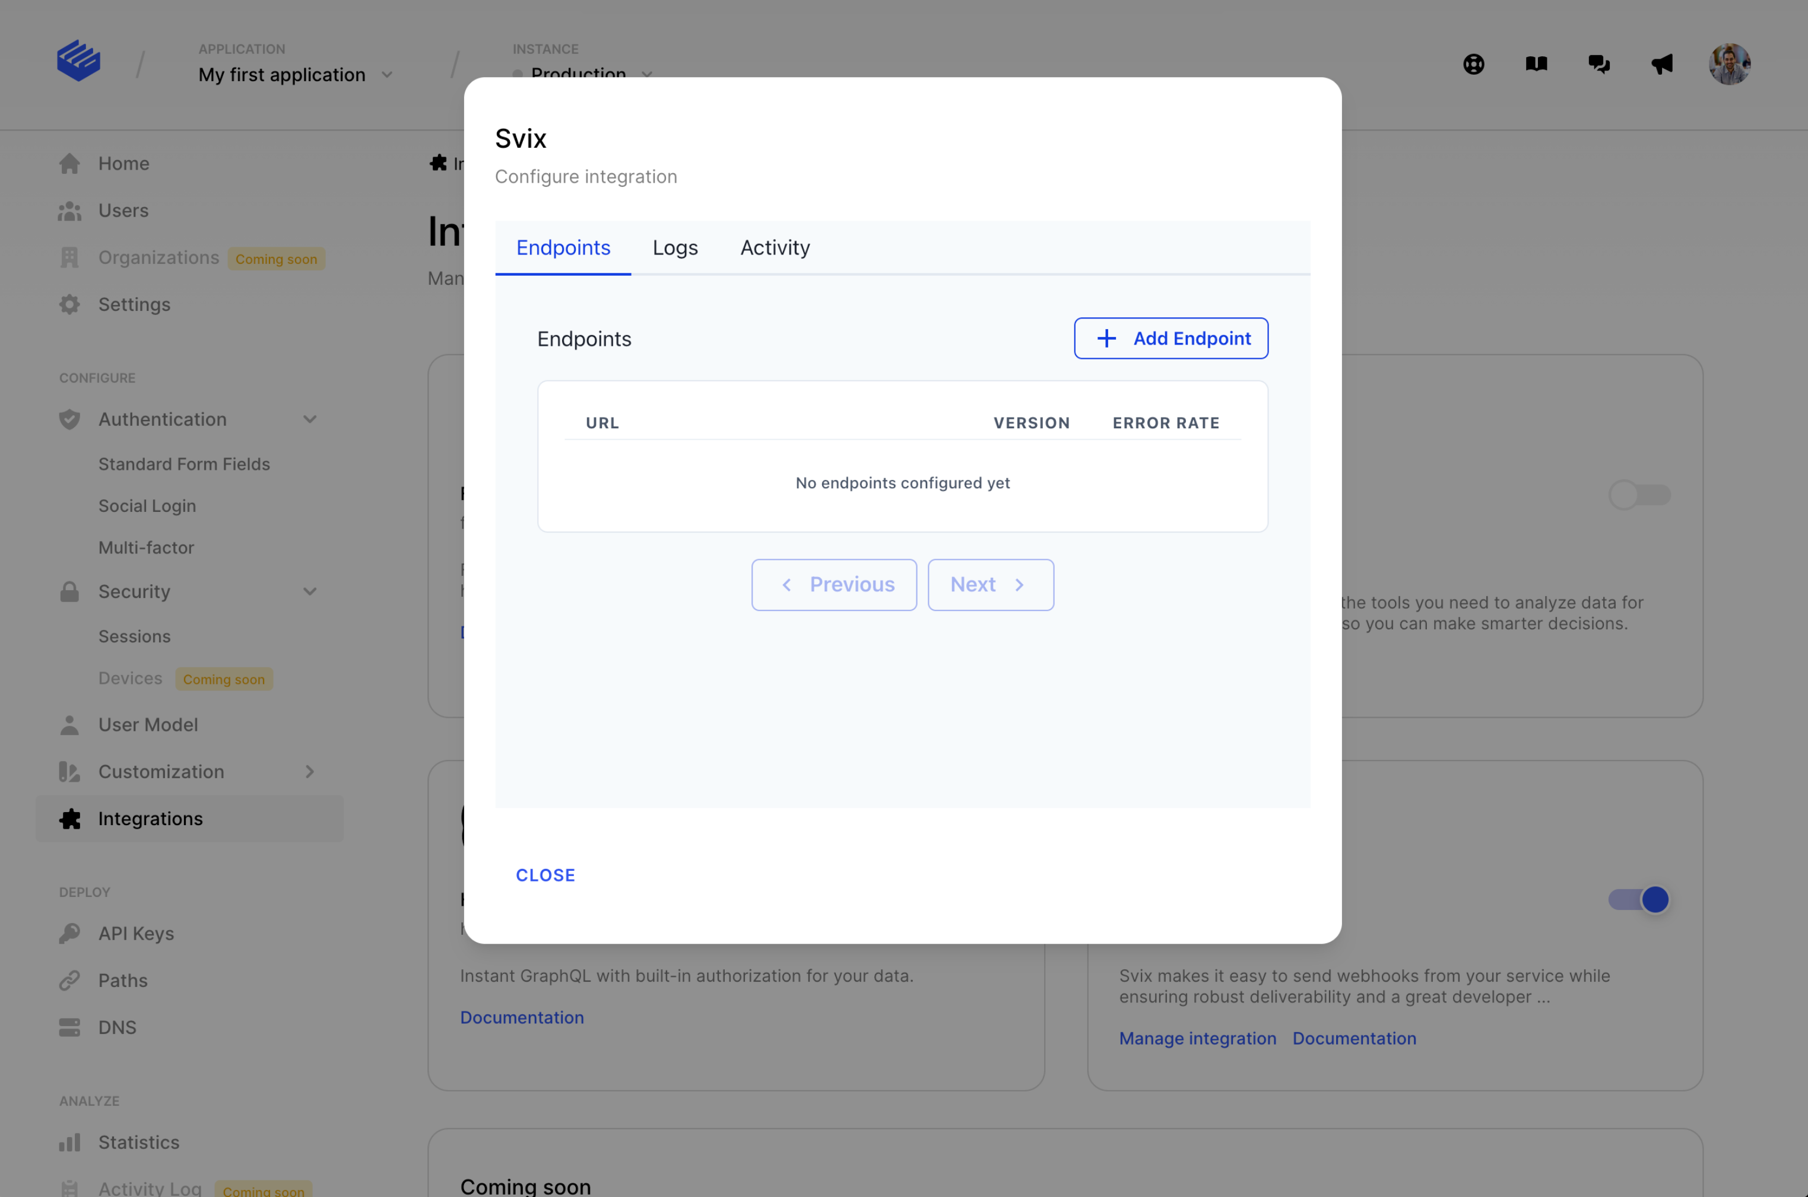Click the ERROR RATE column header
The width and height of the screenshot is (1808, 1197).
point(1166,423)
